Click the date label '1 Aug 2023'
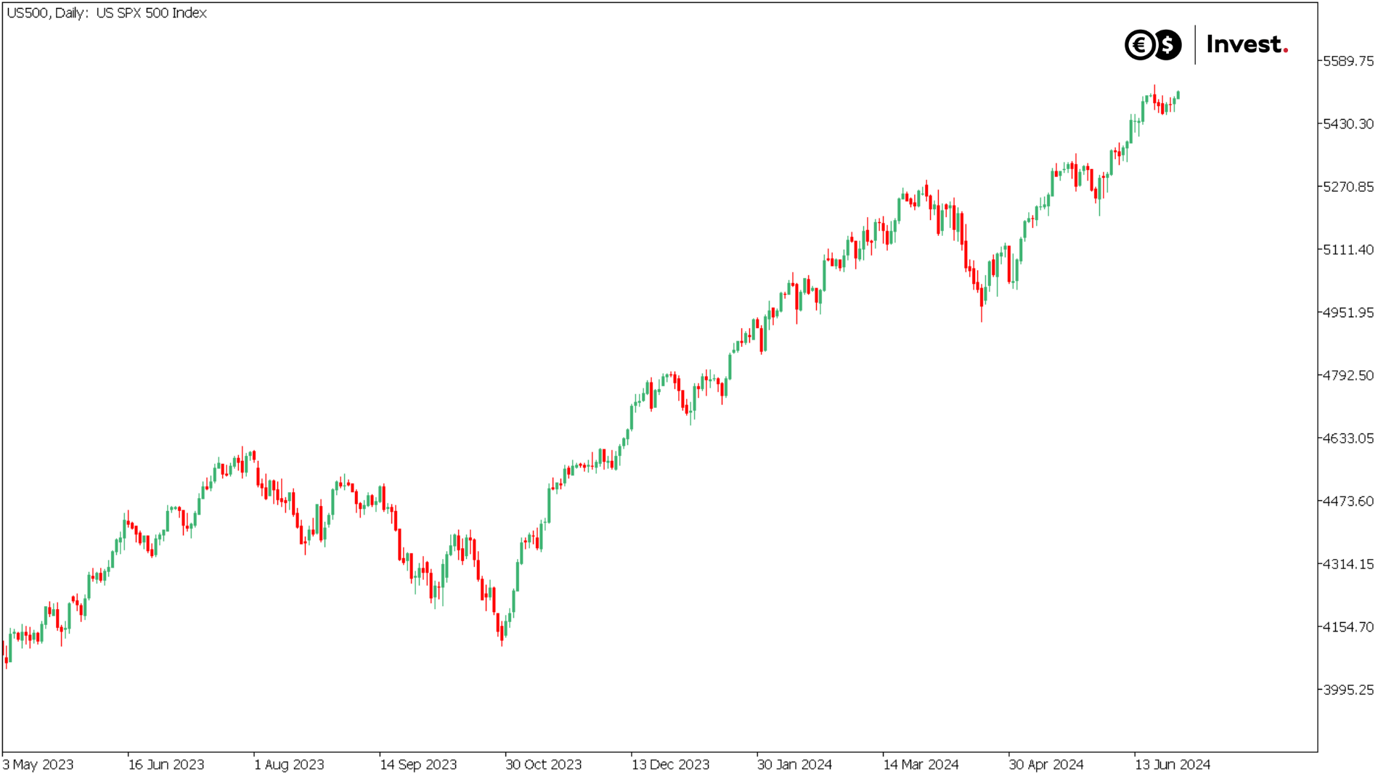The height and width of the screenshot is (784, 1394). [x=289, y=764]
